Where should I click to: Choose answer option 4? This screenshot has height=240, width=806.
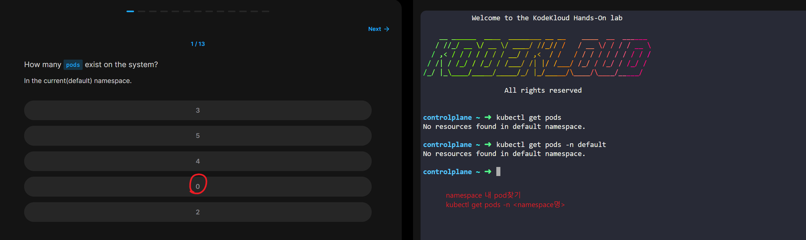(198, 161)
